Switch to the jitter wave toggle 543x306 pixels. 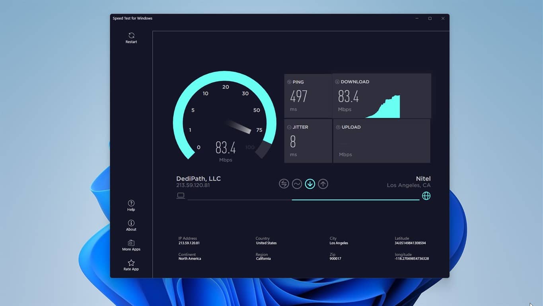(x=297, y=184)
